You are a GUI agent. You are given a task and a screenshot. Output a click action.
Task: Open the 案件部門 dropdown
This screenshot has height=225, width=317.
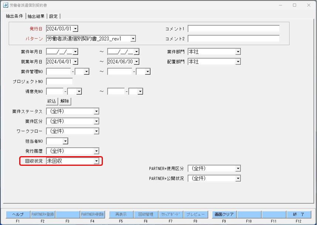point(238,52)
